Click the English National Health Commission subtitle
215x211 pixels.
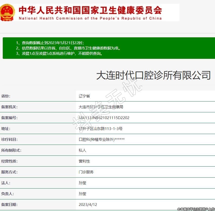90,18
